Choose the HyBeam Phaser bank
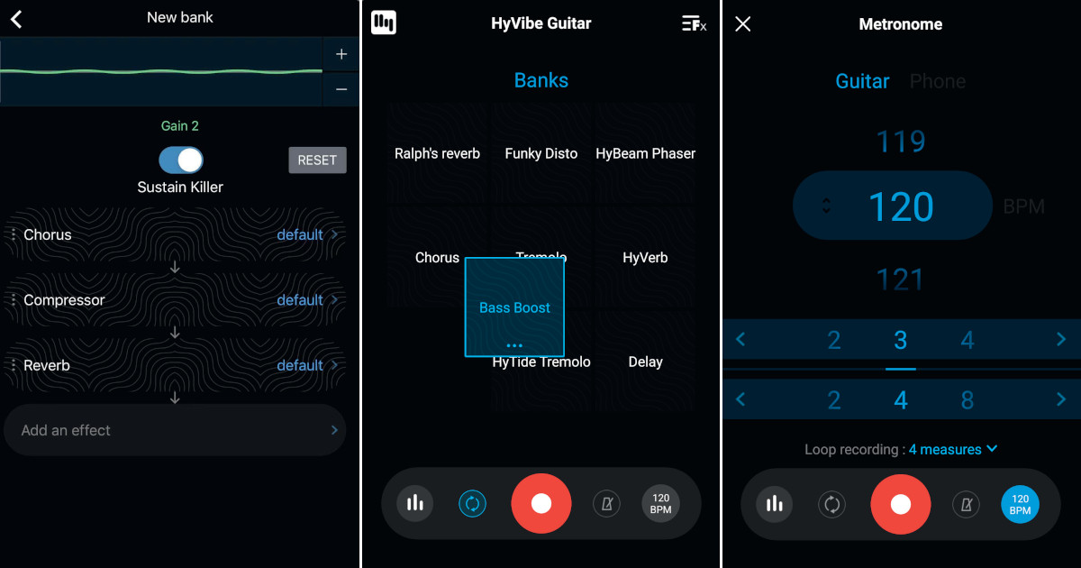Screen dimensions: 1081x568 646,153
